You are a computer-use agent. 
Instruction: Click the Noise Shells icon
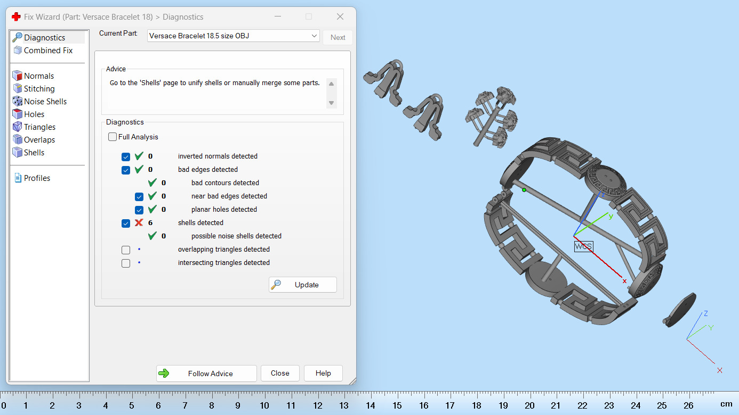click(x=17, y=101)
